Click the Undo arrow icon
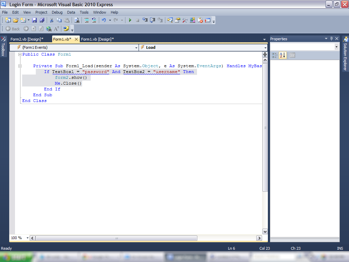This screenshot has height=262, width=349. [x=104, y=20]
